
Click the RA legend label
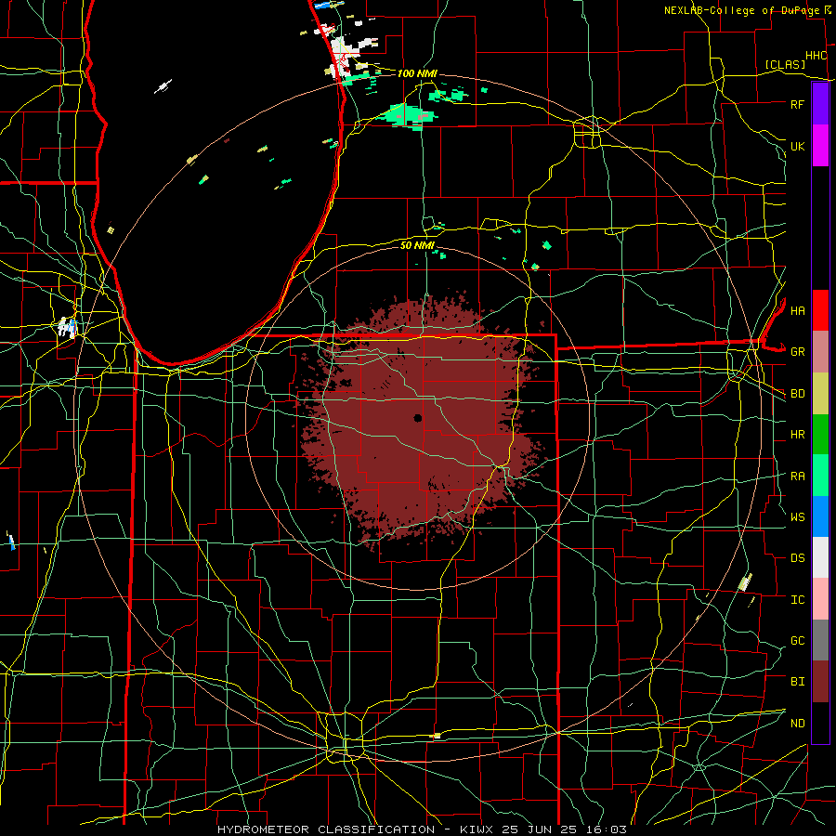[797, 477]
